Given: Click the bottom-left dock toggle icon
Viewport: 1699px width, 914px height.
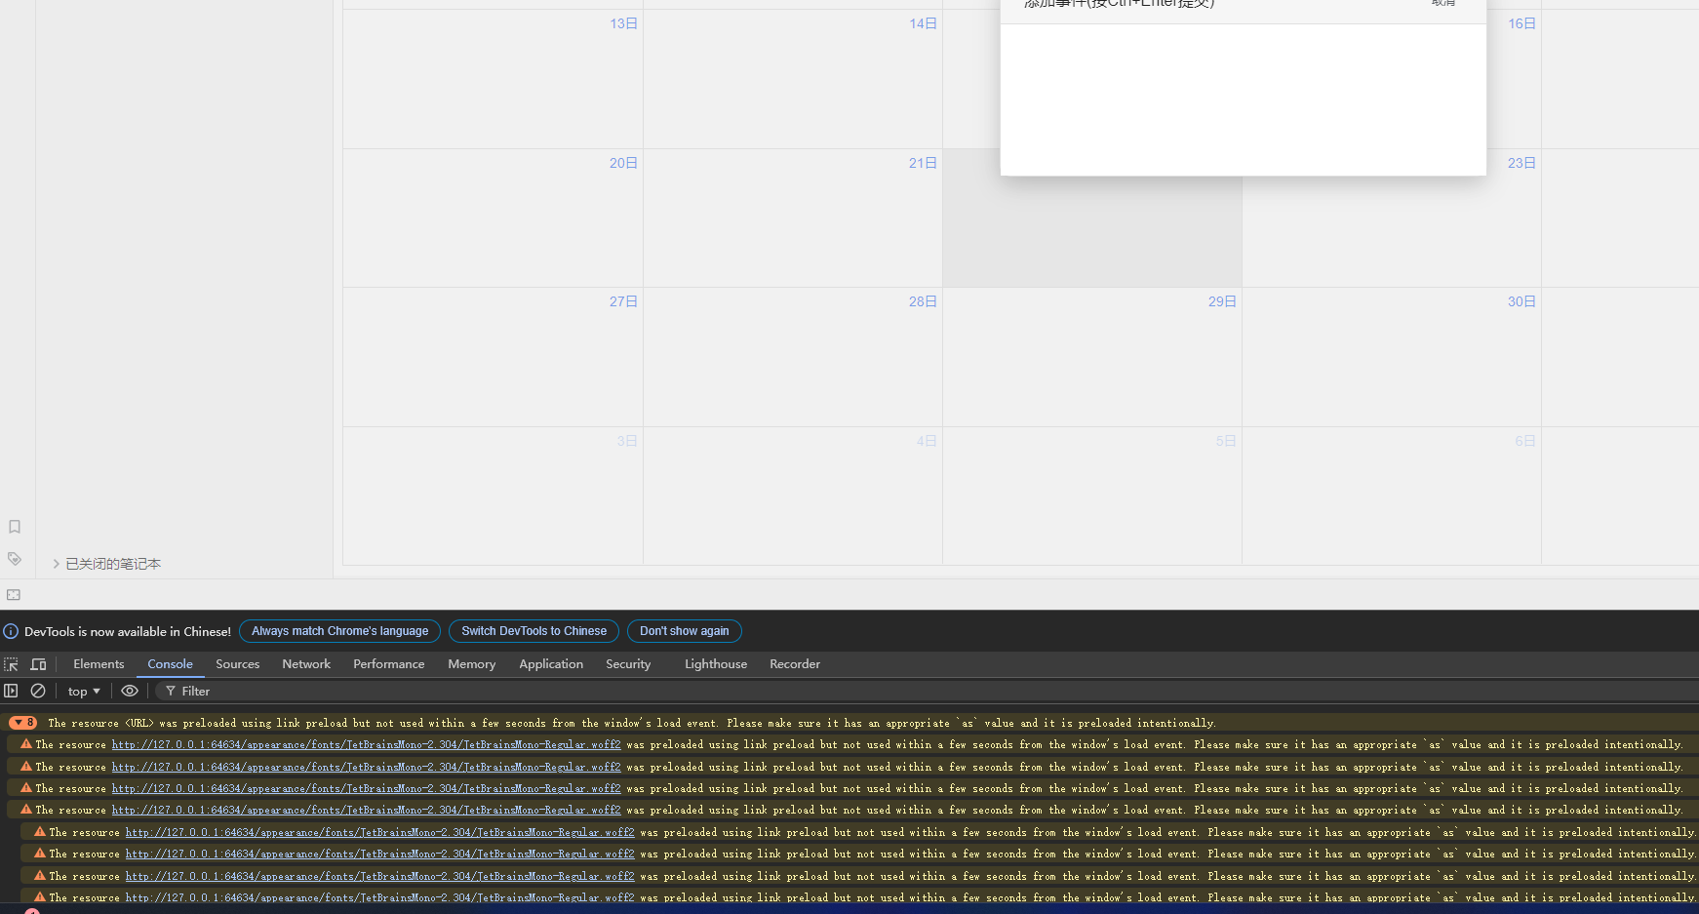Looking at the screenshot, I should tap(14, 595).
